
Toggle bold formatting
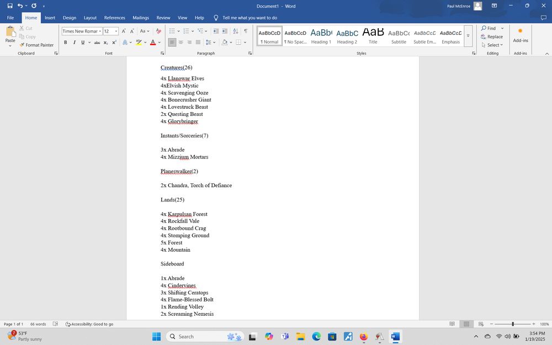point(66,43)
